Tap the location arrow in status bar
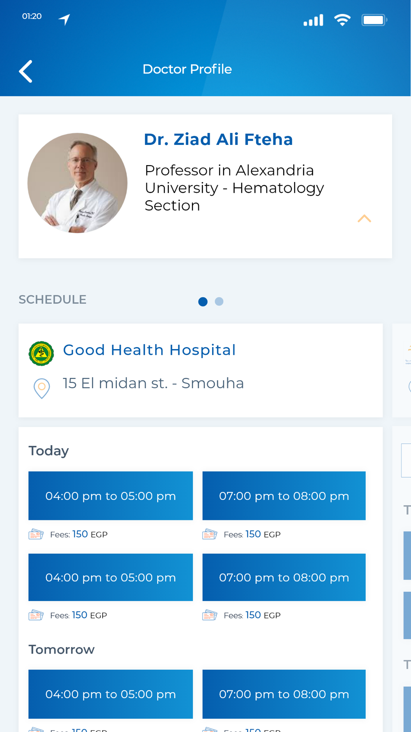 tap(64, 19)
